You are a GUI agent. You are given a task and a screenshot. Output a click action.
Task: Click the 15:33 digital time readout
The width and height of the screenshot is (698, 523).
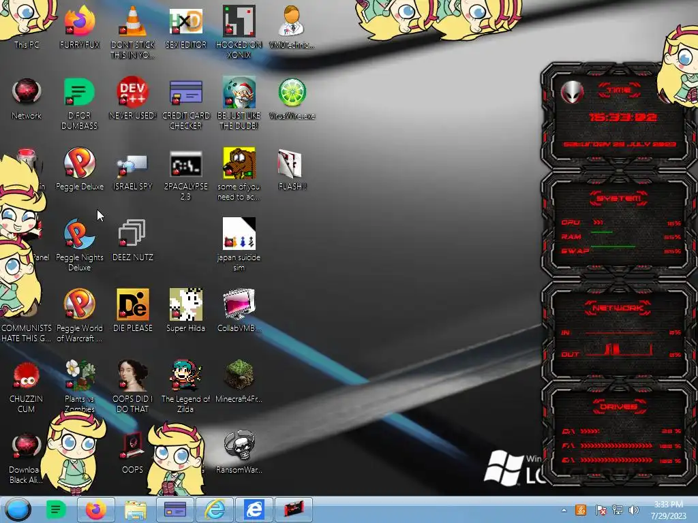pyautogui.click(x=623, y=117)
